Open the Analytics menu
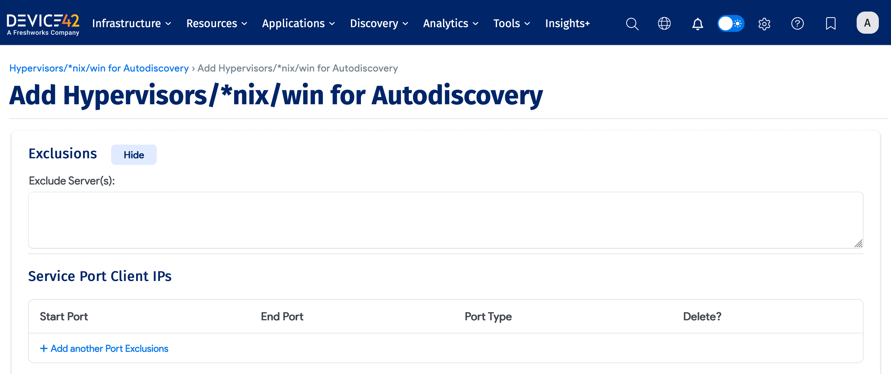The width and height of the screenshot is (891, 374). pyautogui.click(x=450, y=23)
